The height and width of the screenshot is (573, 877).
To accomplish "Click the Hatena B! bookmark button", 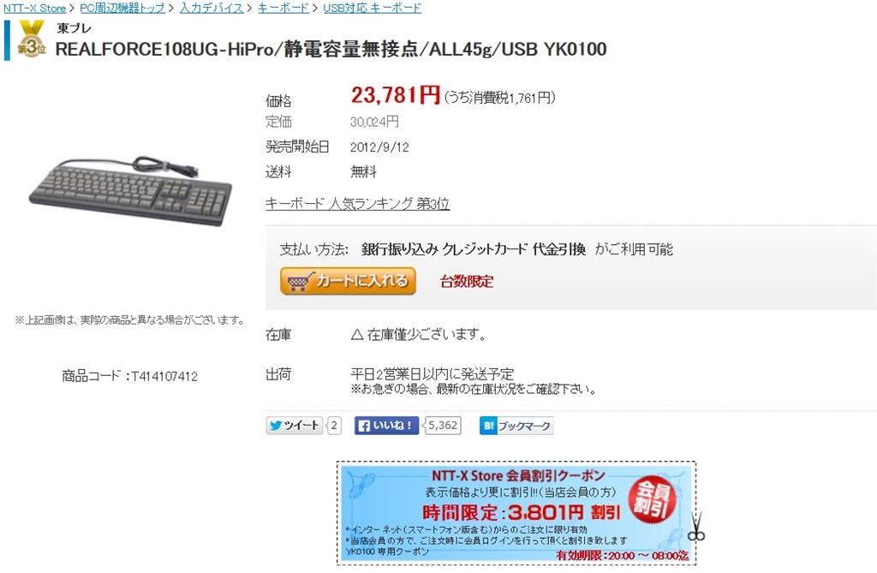I will pos(516,426).
